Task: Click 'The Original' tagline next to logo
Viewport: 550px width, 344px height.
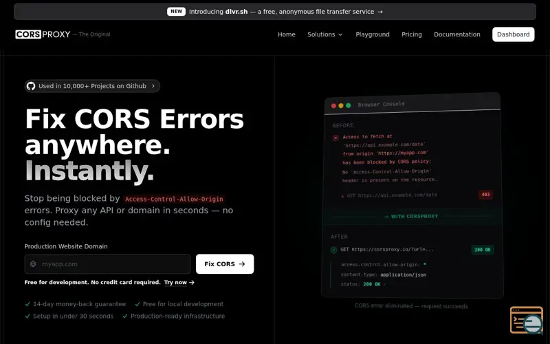Action: coord(94,34)
